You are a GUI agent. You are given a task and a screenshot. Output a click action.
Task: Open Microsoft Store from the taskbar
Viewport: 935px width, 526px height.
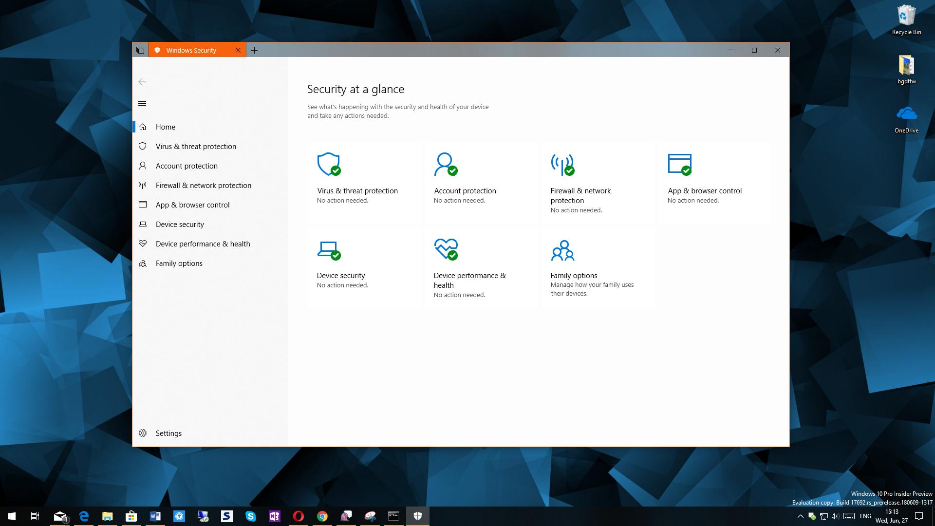click(131, 516)
